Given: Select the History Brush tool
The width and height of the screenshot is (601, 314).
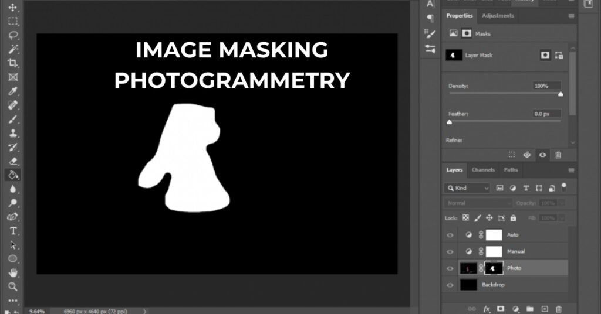Looking at the screenshot, I should (13, 147).
